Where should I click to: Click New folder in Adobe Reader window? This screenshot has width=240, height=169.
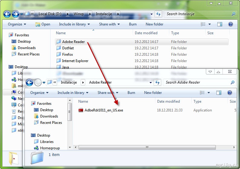click(x=153, y=93)
